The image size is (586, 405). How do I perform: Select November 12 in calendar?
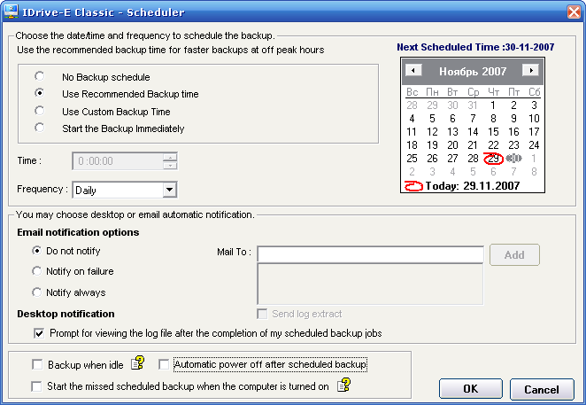[432, 132]
